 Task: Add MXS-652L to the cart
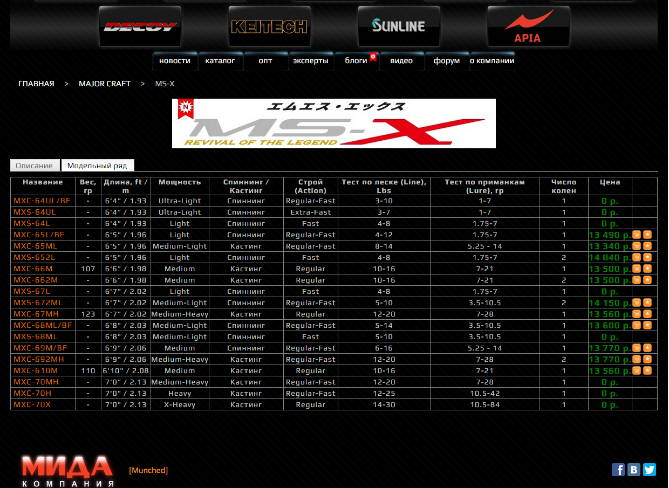tap(637, 257)
